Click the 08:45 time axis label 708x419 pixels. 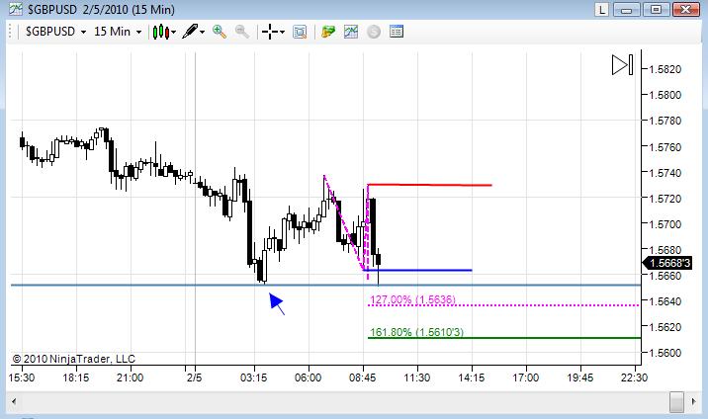tap(363, 377)
